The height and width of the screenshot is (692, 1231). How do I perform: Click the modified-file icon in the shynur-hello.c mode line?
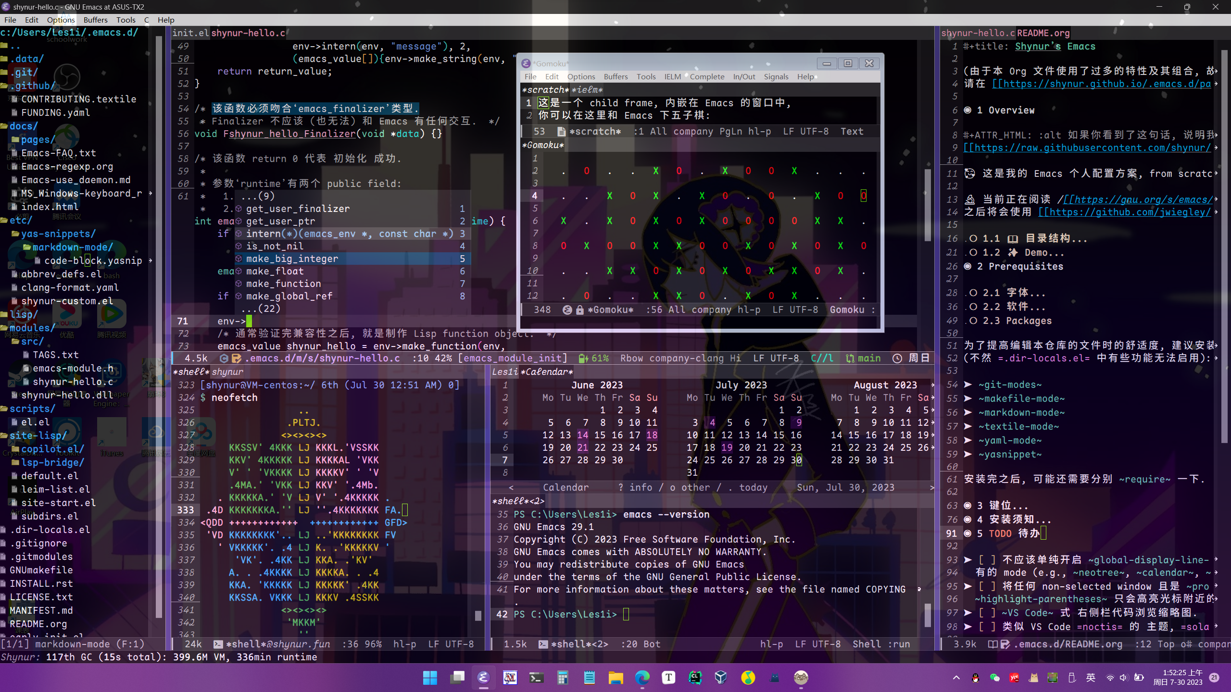tap(236, 358)
